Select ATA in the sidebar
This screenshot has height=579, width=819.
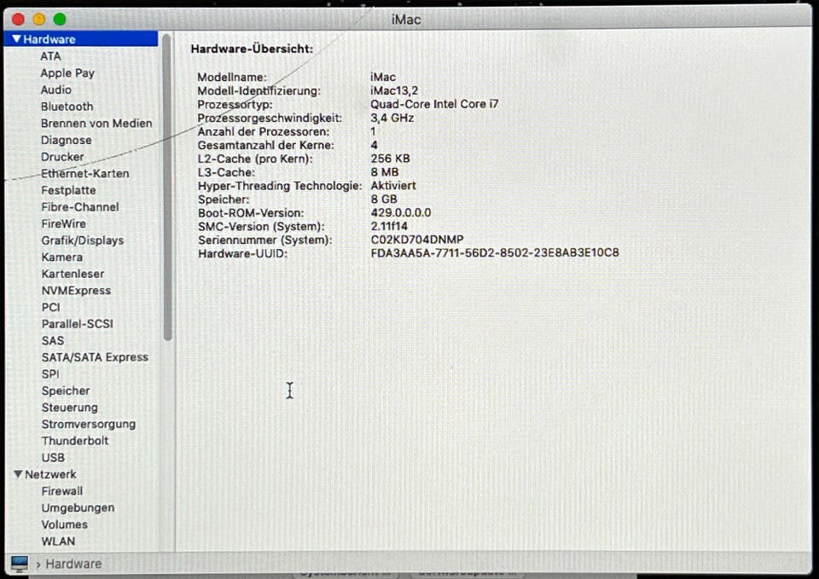click(50, 56)
